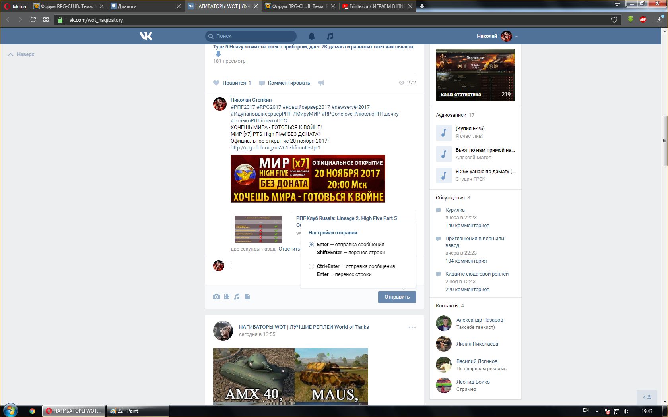668x417 pixels.
Task: Open Лилия Николаева contact
Action: point(477,344)
